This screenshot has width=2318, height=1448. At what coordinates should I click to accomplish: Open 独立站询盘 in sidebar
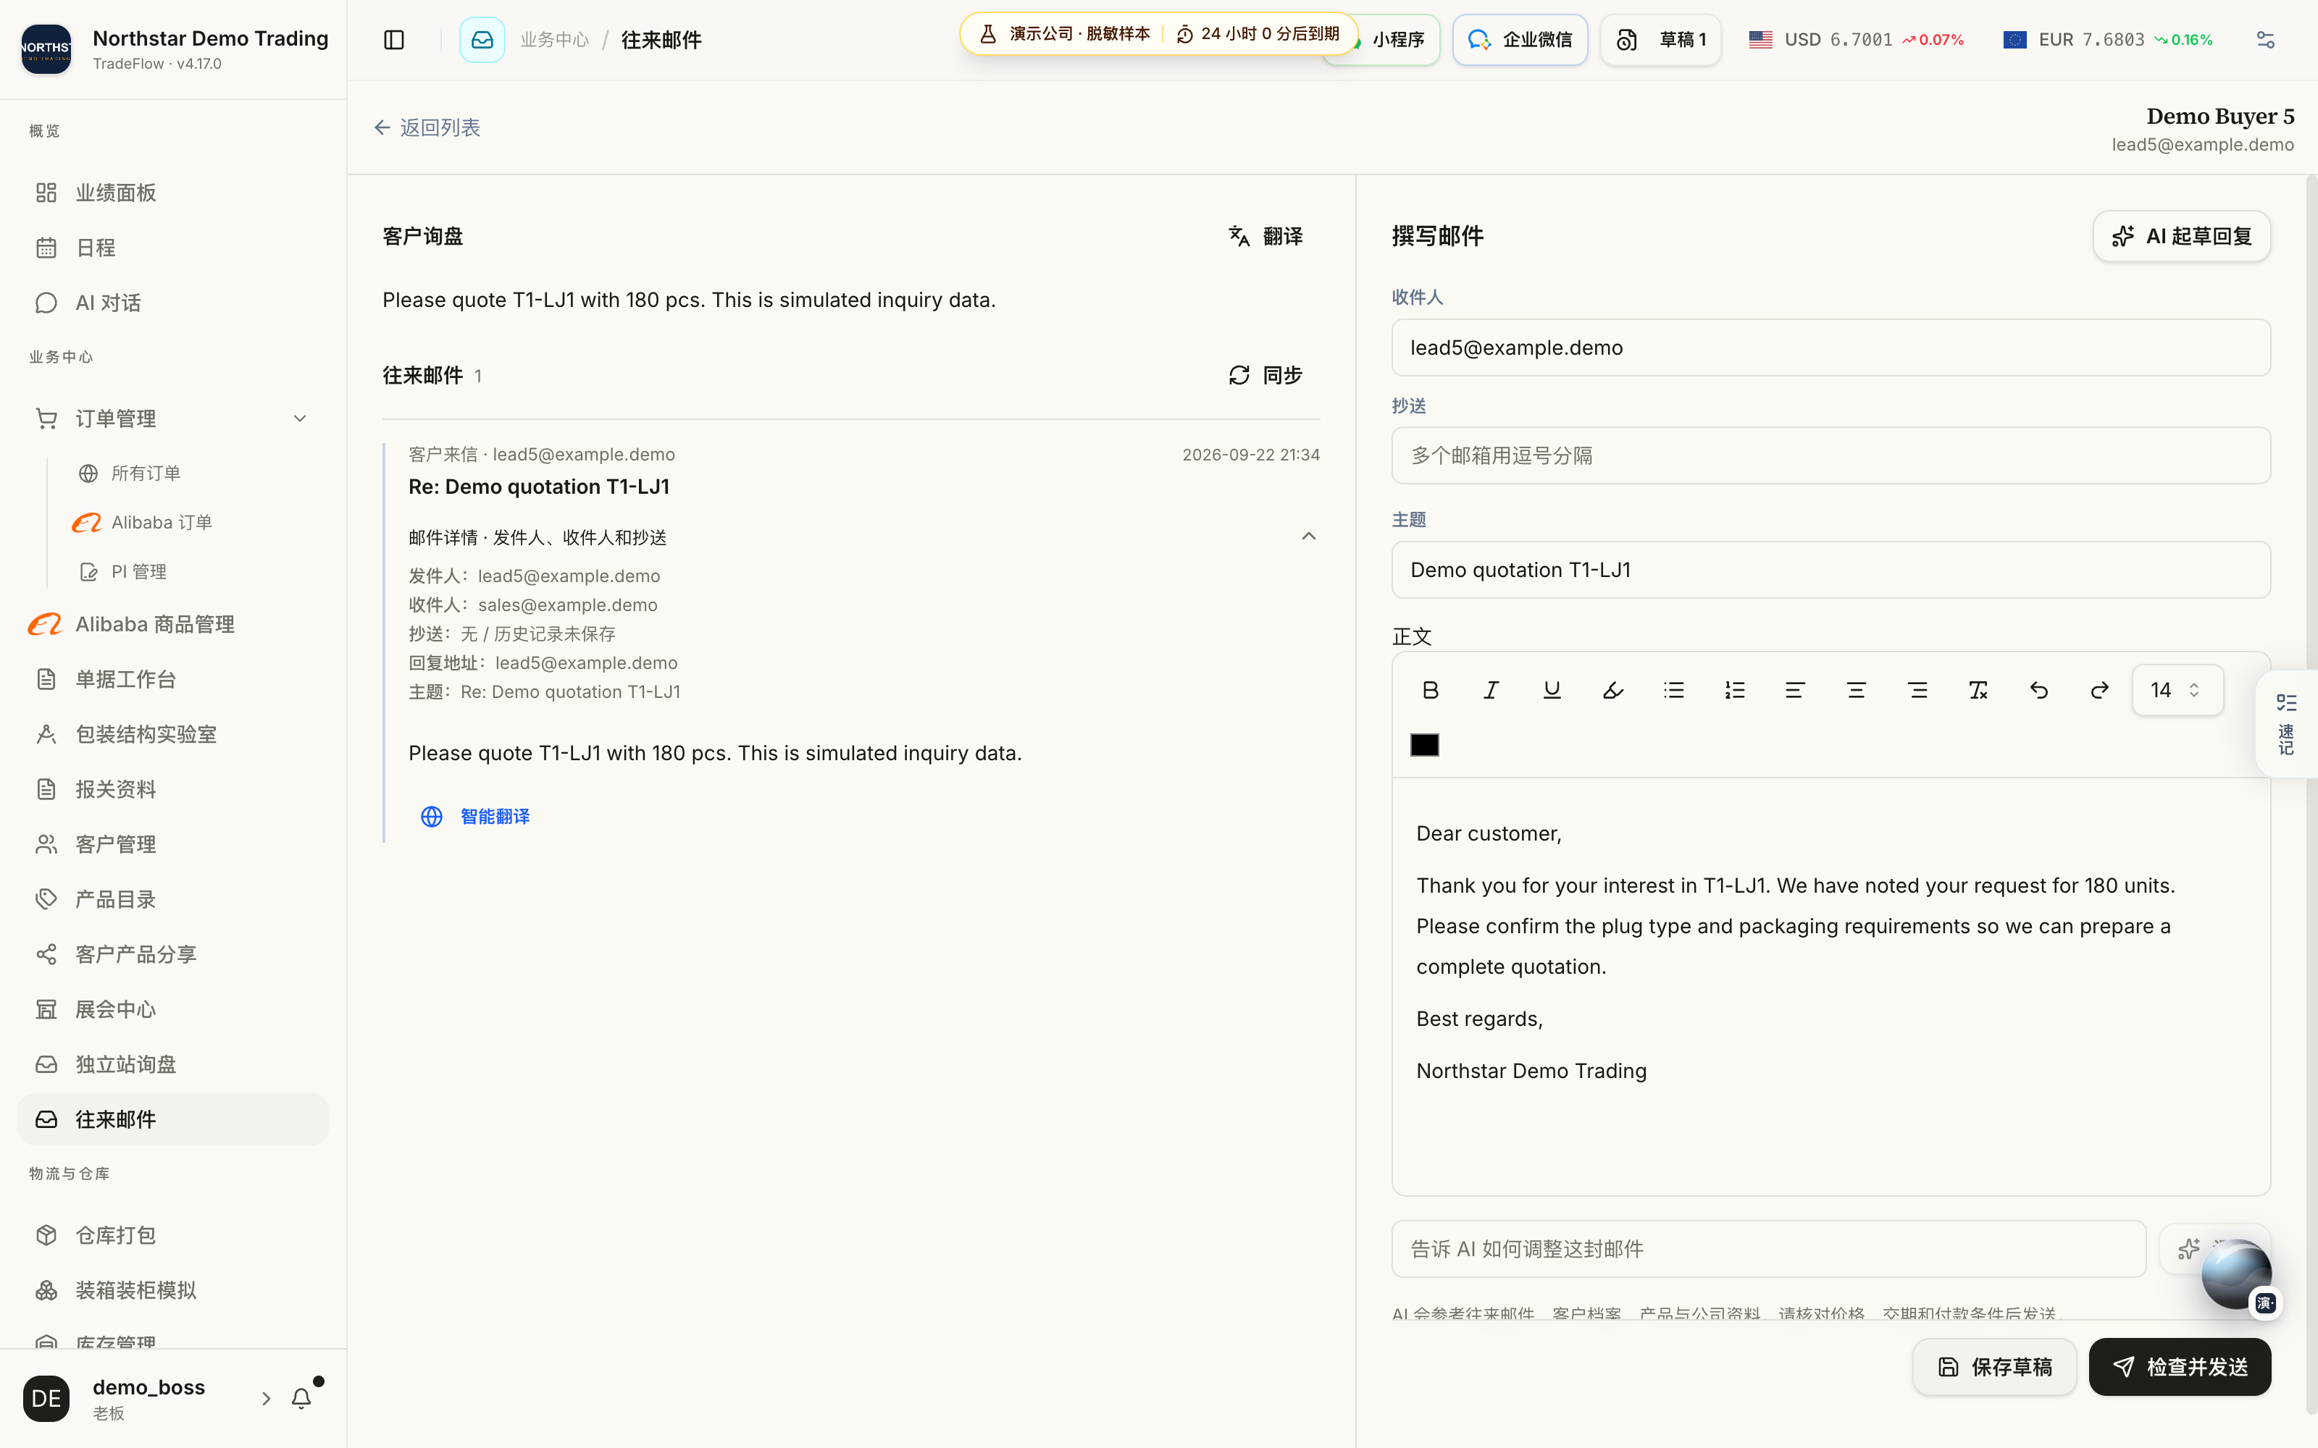click(x=173, y=1064)
